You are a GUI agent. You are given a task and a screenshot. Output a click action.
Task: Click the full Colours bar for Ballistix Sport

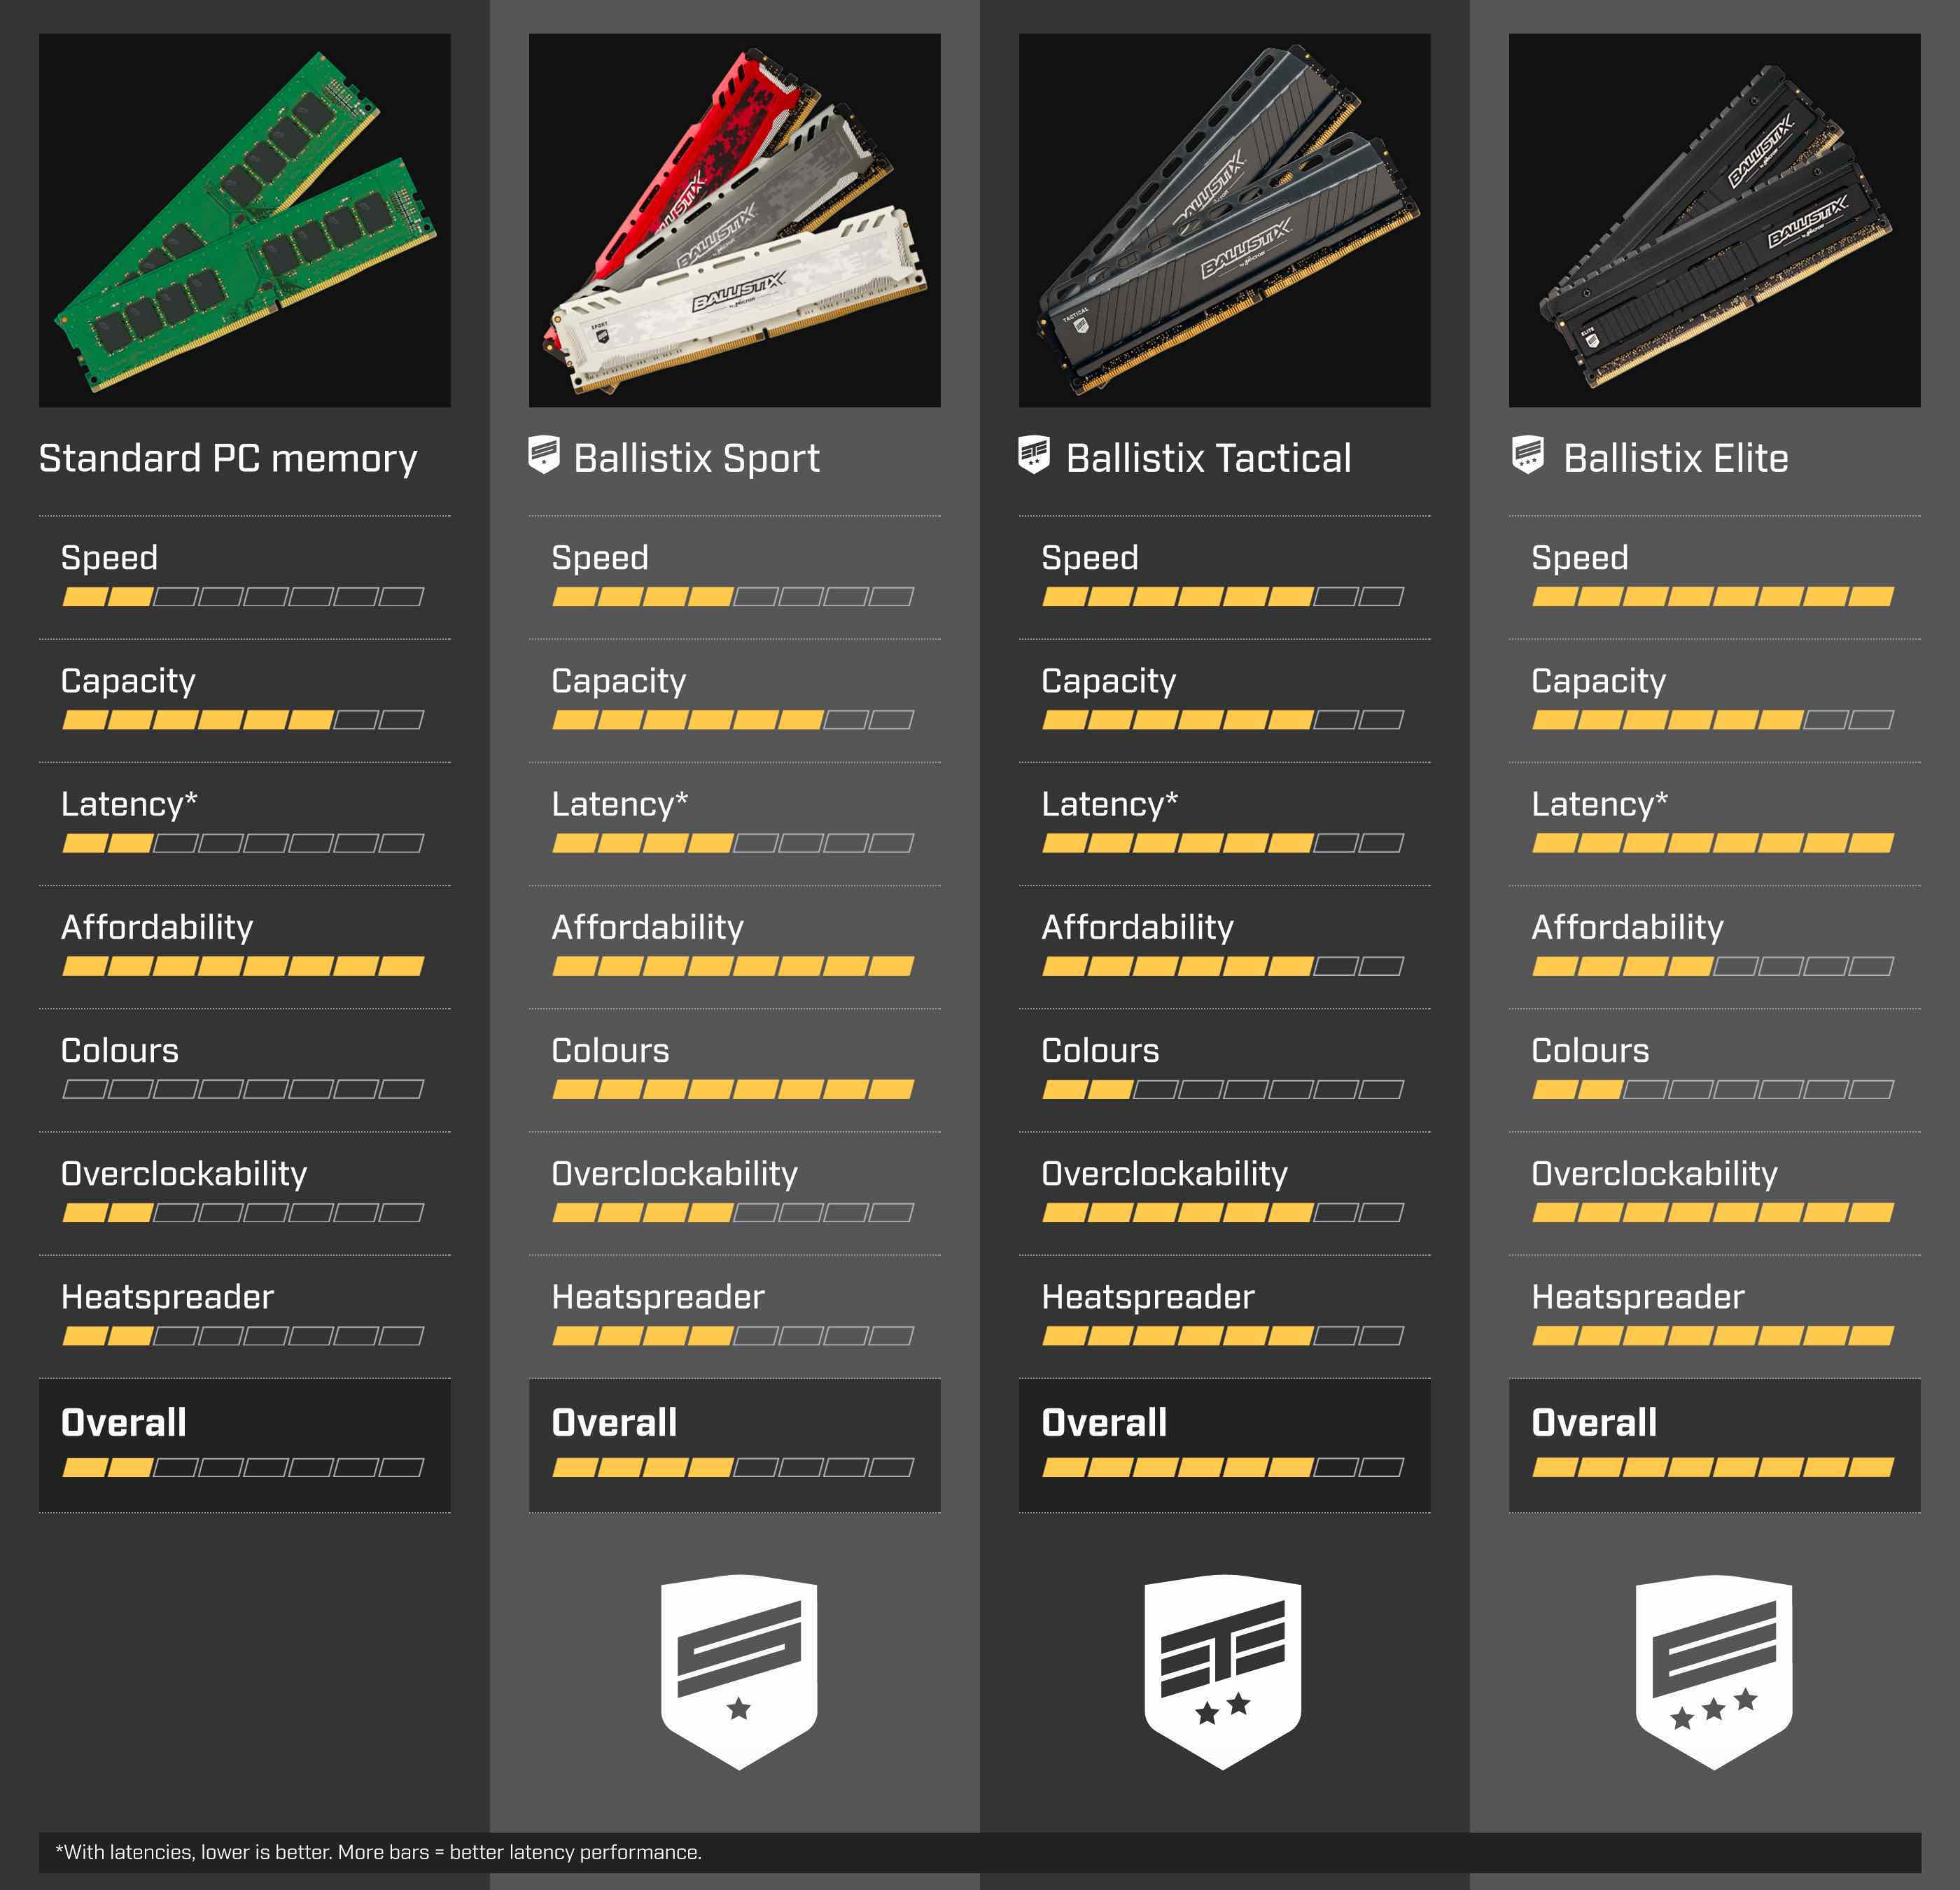click(733, 1089)
